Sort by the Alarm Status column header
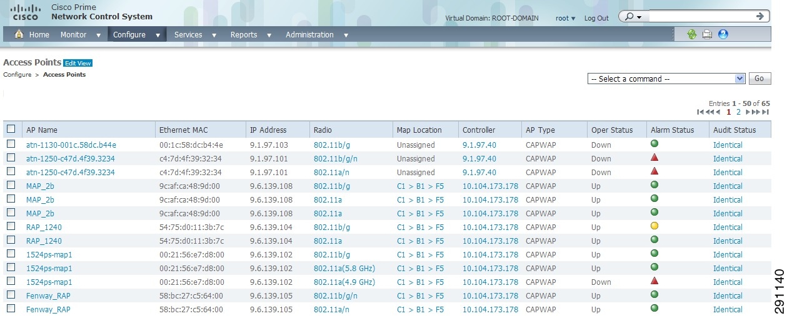 pyautogui.click(x=672, y=130)
